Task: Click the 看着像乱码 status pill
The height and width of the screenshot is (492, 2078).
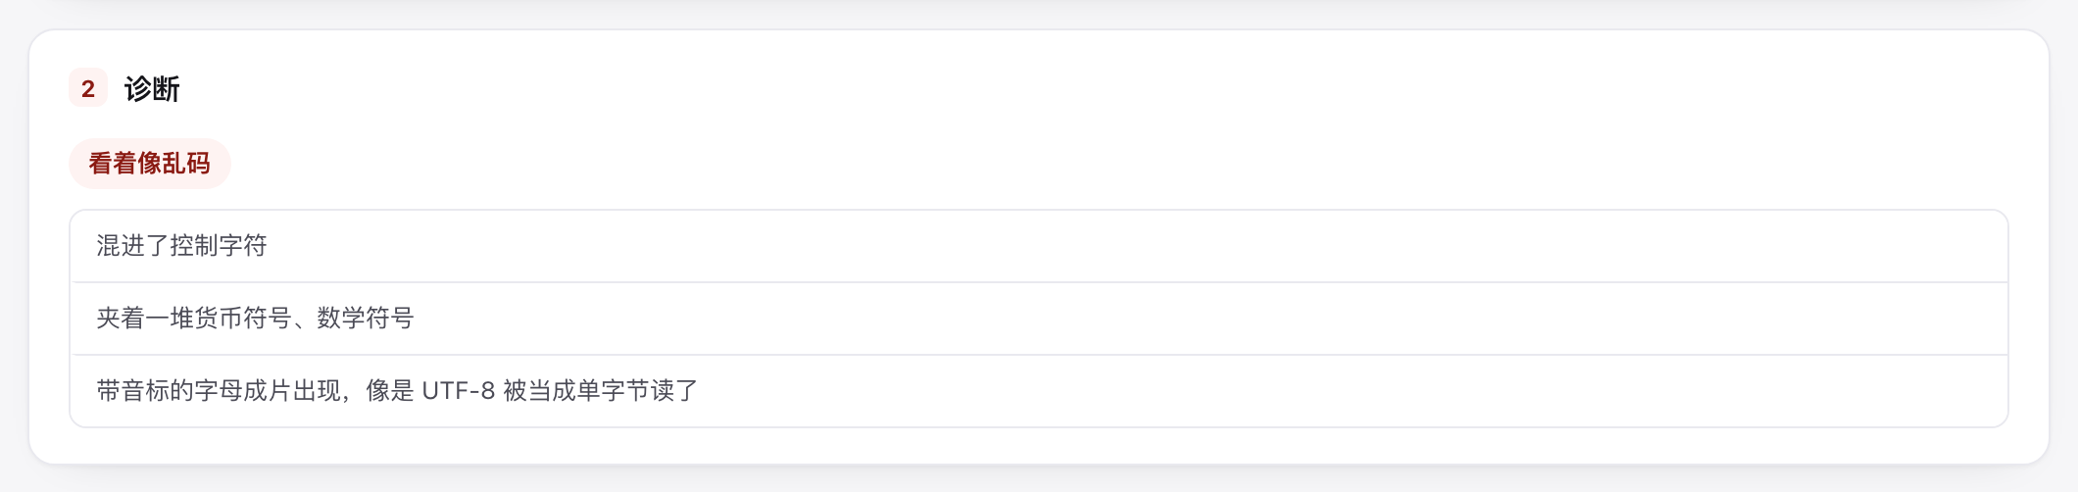Action: [x=150, y=164]
